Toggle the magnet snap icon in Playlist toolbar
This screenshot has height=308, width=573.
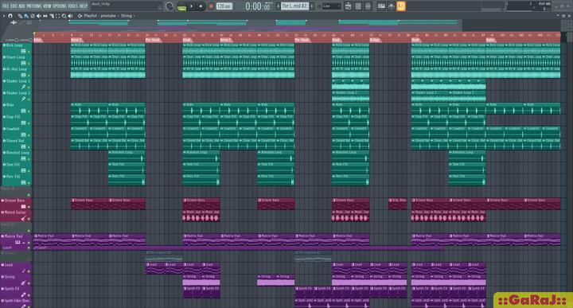[10, 16]
